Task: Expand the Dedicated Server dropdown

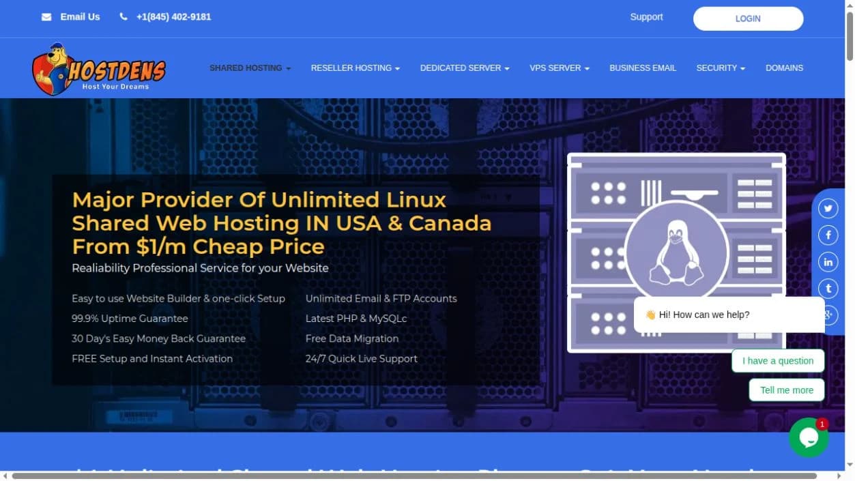Action: [x=465, y=68]
